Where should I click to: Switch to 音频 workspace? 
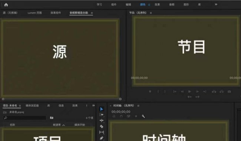(x=172, y=4)
